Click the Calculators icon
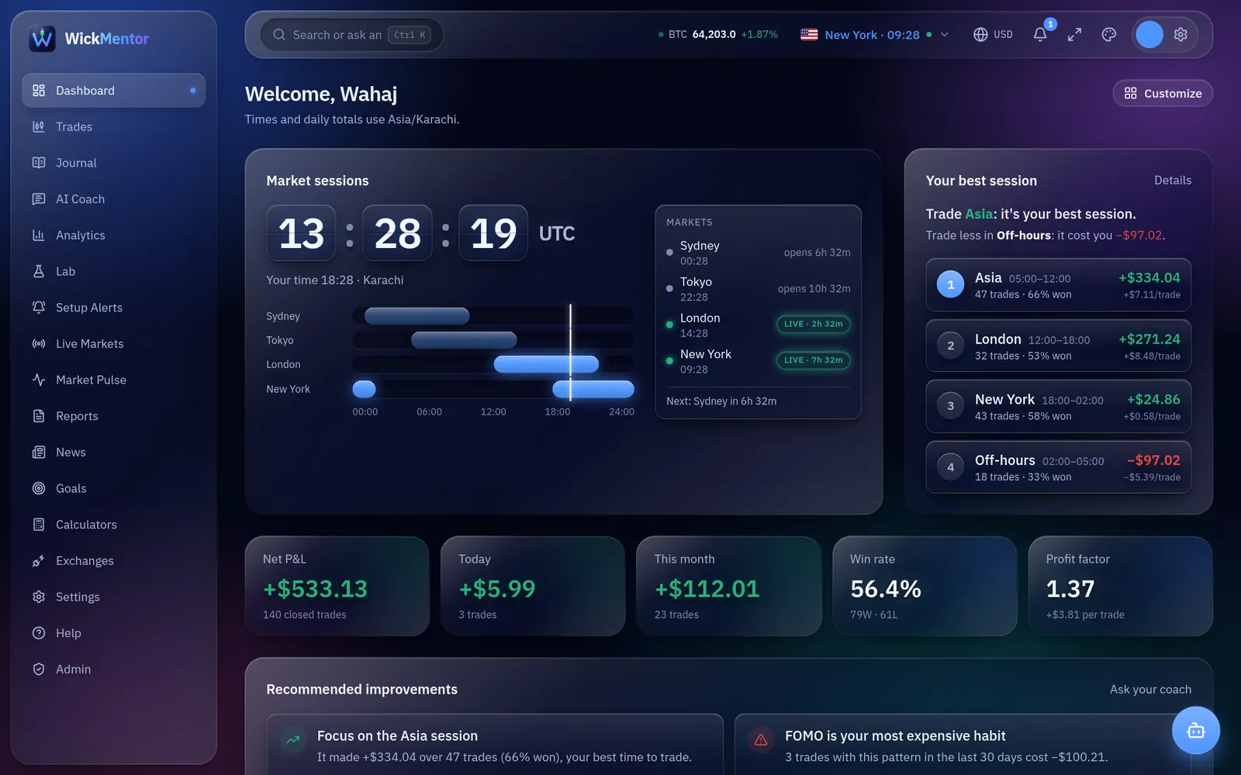This screenshot has height=775, width=1241. coord(39,525)
